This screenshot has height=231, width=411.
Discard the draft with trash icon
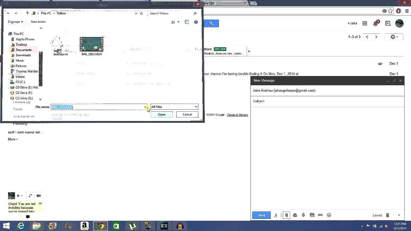(x=388, y=215)
